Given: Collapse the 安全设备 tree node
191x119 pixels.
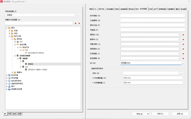Looking at the screenshot, I should tap(15, 45).
